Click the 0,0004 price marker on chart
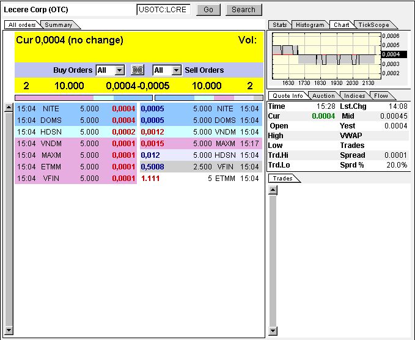Screen dimensions: 415x340 coord(390,54)
